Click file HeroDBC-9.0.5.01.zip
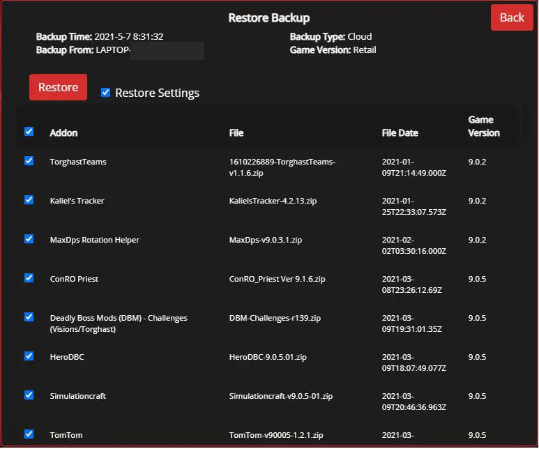This screenshot has width=539, height=449. click(x=268, y=357)
